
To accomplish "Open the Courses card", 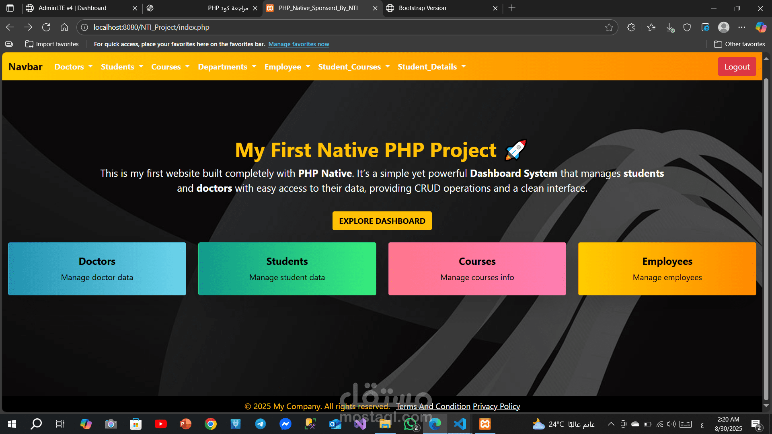I will point(477,269).
